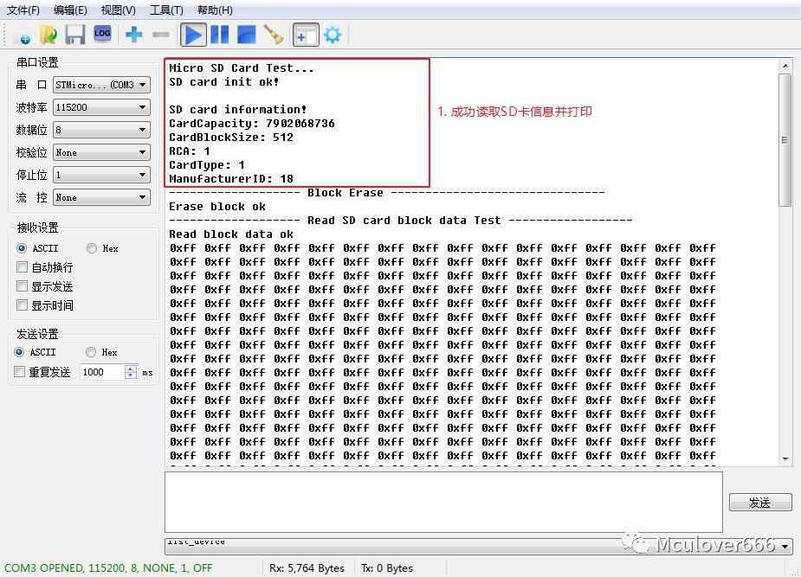The width and height of the screenshot is (801, 577).
Task: Click the COM3 OPENED status bar text
Action: 108,567
